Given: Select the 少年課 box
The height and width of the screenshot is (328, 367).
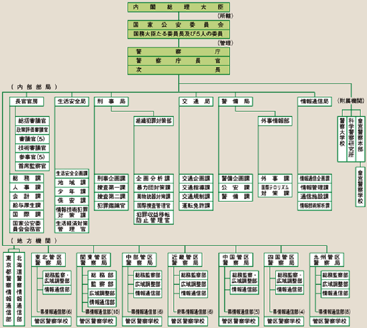Looking at the screenshot, I should 72,192.
